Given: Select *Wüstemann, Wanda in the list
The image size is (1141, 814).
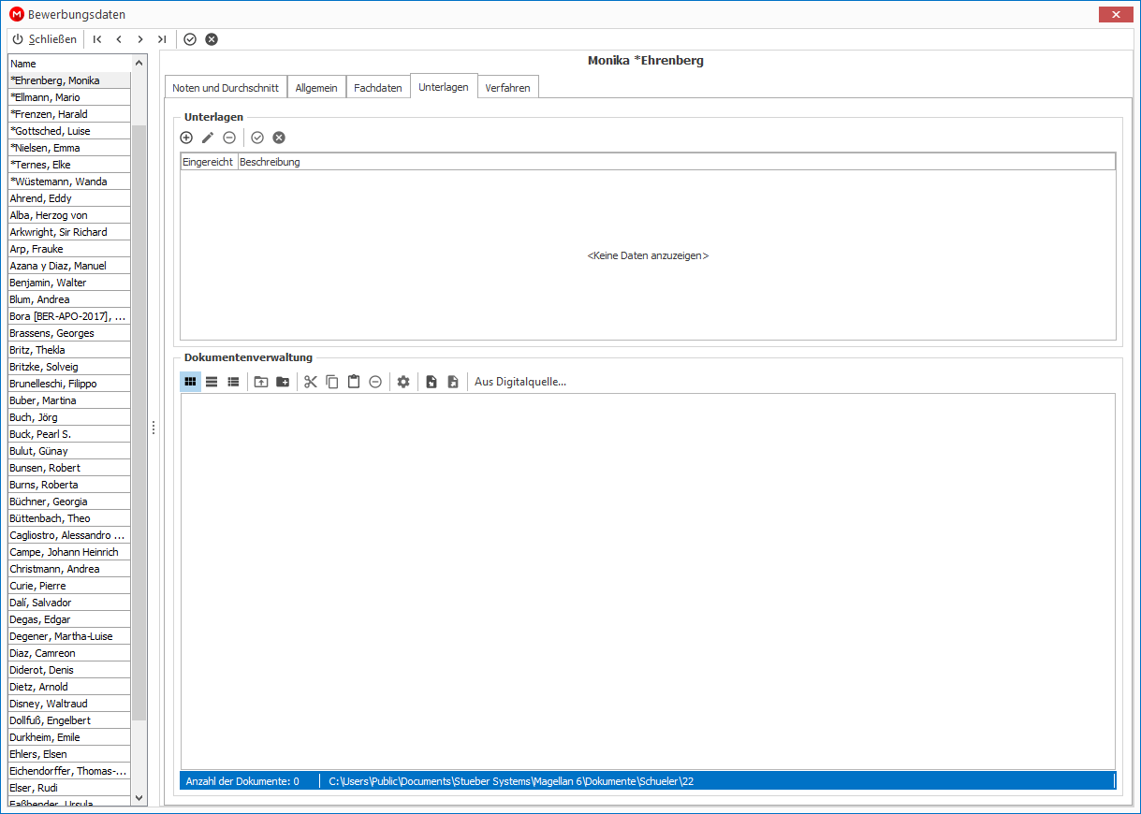Looking at the screenshot, I should (69, 182).
